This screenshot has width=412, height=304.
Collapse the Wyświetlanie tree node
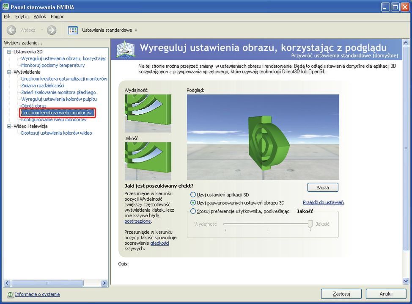(9, 72)
